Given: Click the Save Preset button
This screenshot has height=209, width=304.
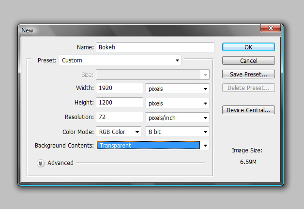Looking at the screenshot, I should point(248,74).
